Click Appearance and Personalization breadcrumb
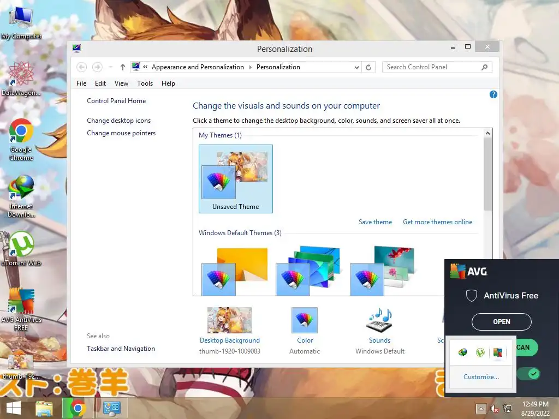559x419 pixels. [198, 67]
